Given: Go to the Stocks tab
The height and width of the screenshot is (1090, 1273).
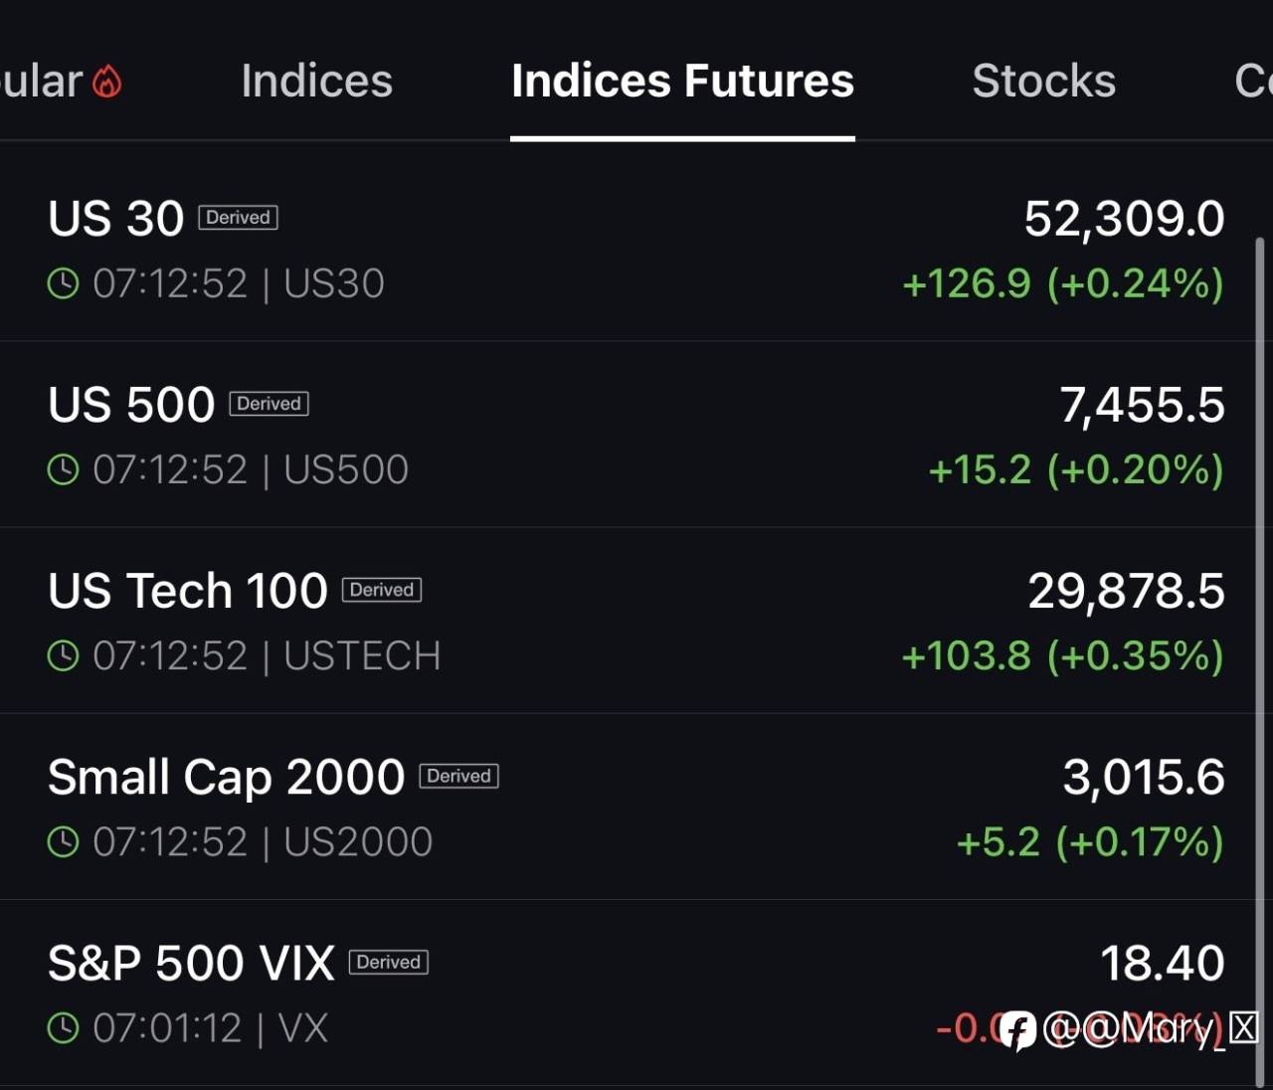Looking at the screenshot, I should [1043, 82].
